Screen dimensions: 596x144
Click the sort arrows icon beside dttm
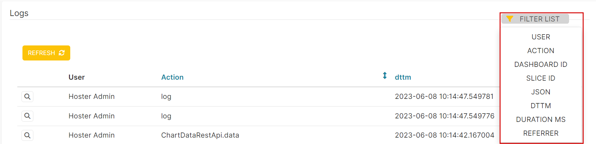pos(385,76)
